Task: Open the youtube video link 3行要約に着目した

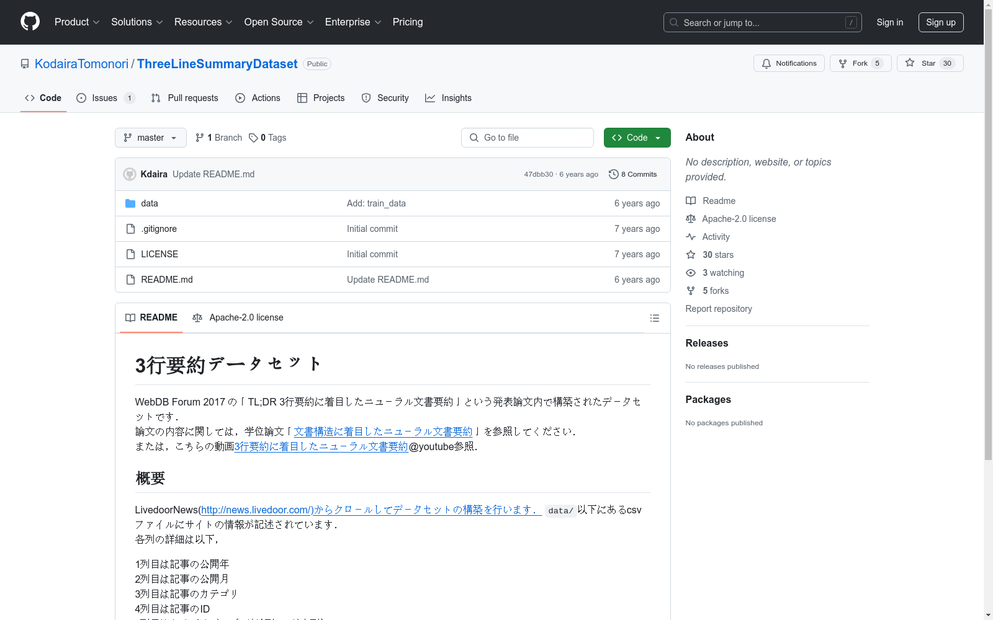Action: 321,446
